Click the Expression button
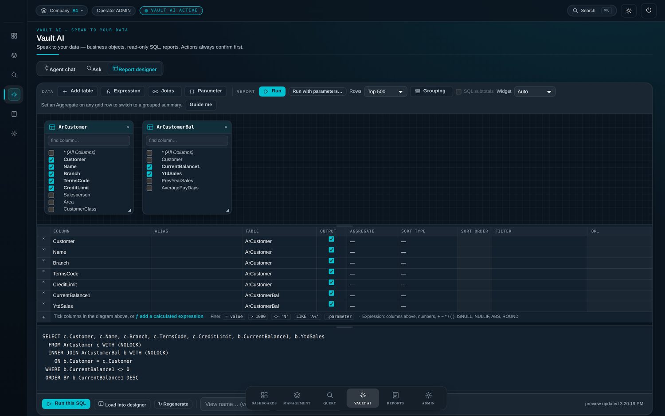Image resolution: width=665 pixels, height=416 pixels. tap(123, 91)
